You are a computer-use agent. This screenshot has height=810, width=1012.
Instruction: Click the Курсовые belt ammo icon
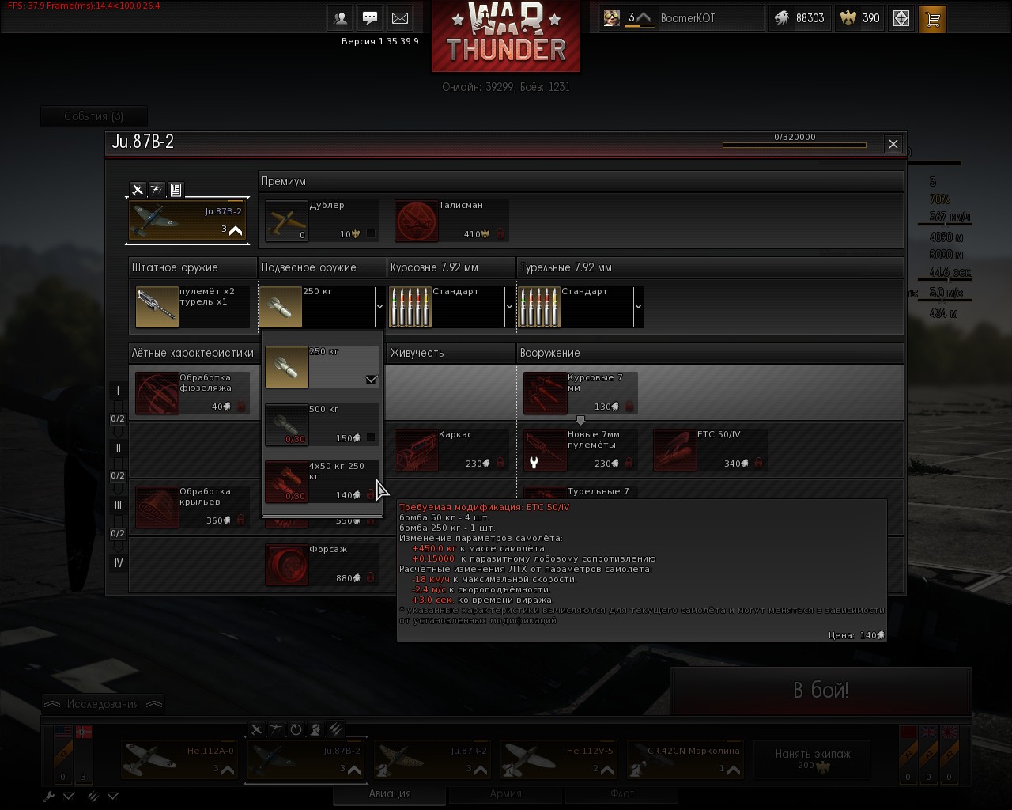tap(410, 307)
